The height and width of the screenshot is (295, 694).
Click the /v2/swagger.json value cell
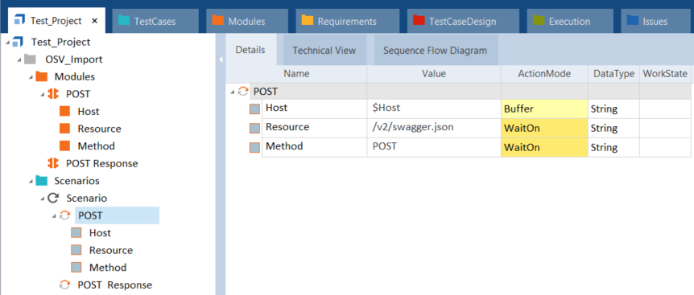(434, 128)
